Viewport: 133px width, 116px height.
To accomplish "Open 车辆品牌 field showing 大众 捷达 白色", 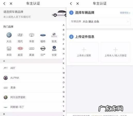I will (x=100, y=21).
